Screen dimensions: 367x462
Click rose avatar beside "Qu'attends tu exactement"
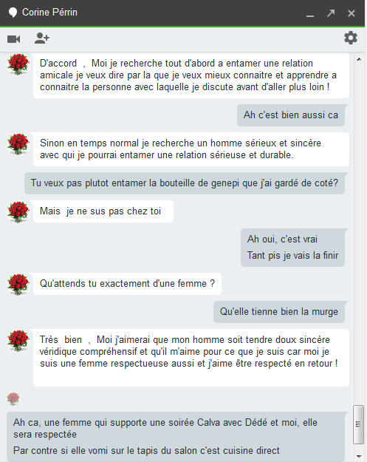(x=18, y=285)
